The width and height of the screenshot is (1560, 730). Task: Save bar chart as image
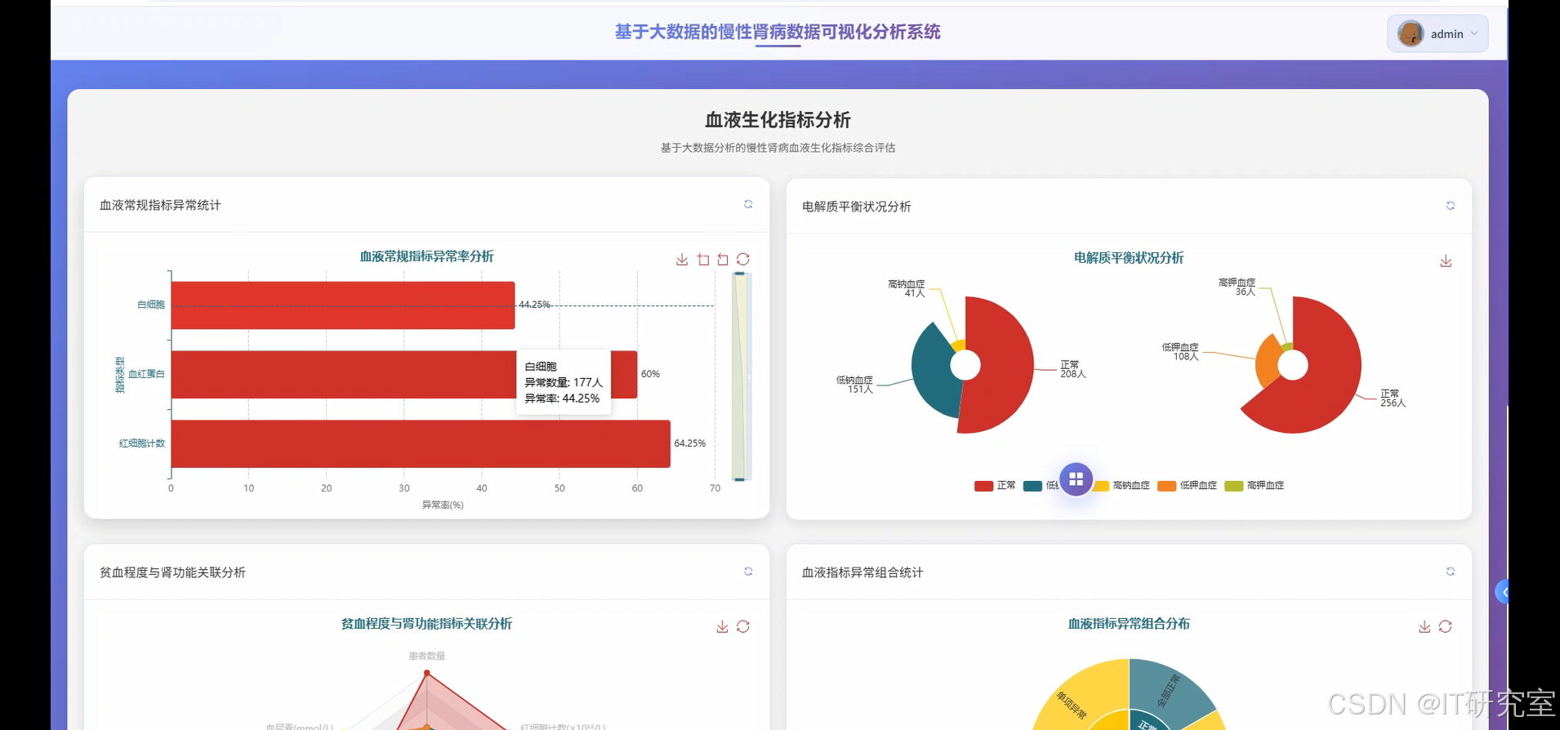coord(682,259)
